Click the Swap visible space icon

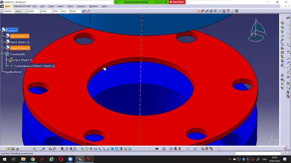click(x=130, y=149)
